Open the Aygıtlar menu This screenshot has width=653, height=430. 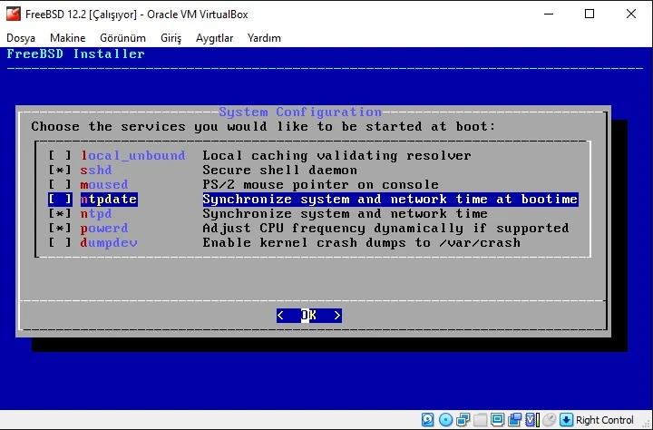tap(214, 38)
